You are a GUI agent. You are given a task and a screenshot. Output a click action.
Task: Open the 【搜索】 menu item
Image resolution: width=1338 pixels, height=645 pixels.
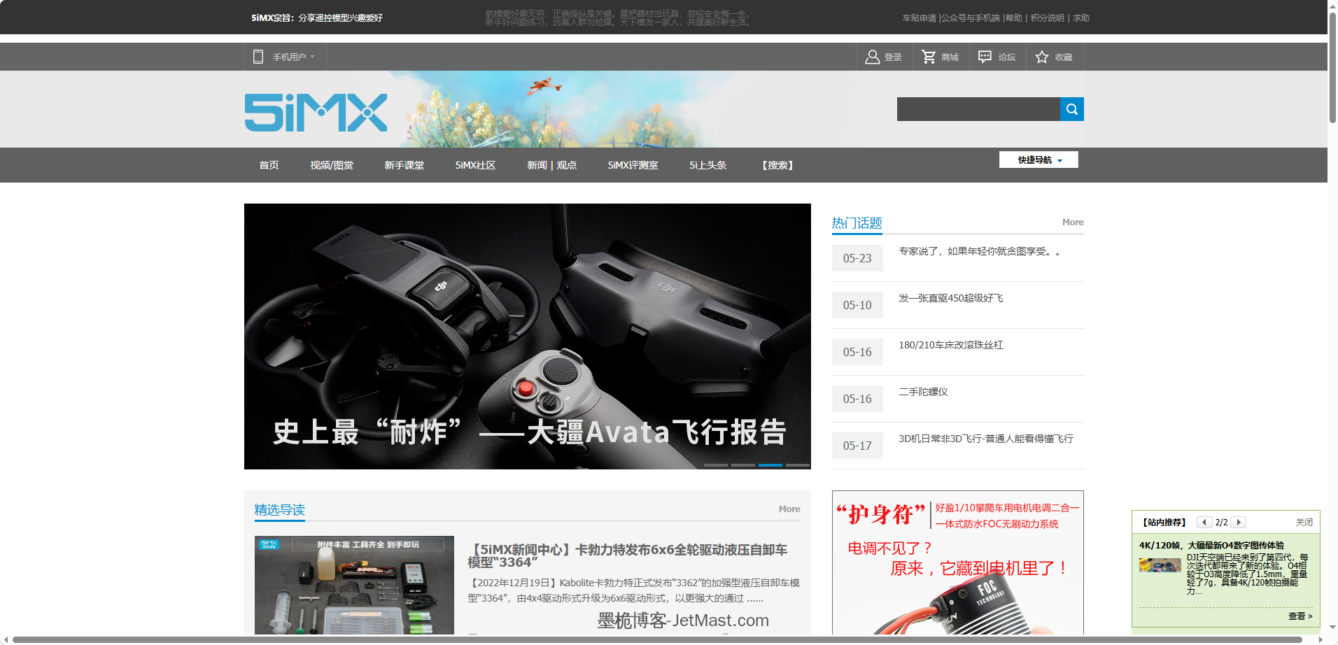(777, 165)
